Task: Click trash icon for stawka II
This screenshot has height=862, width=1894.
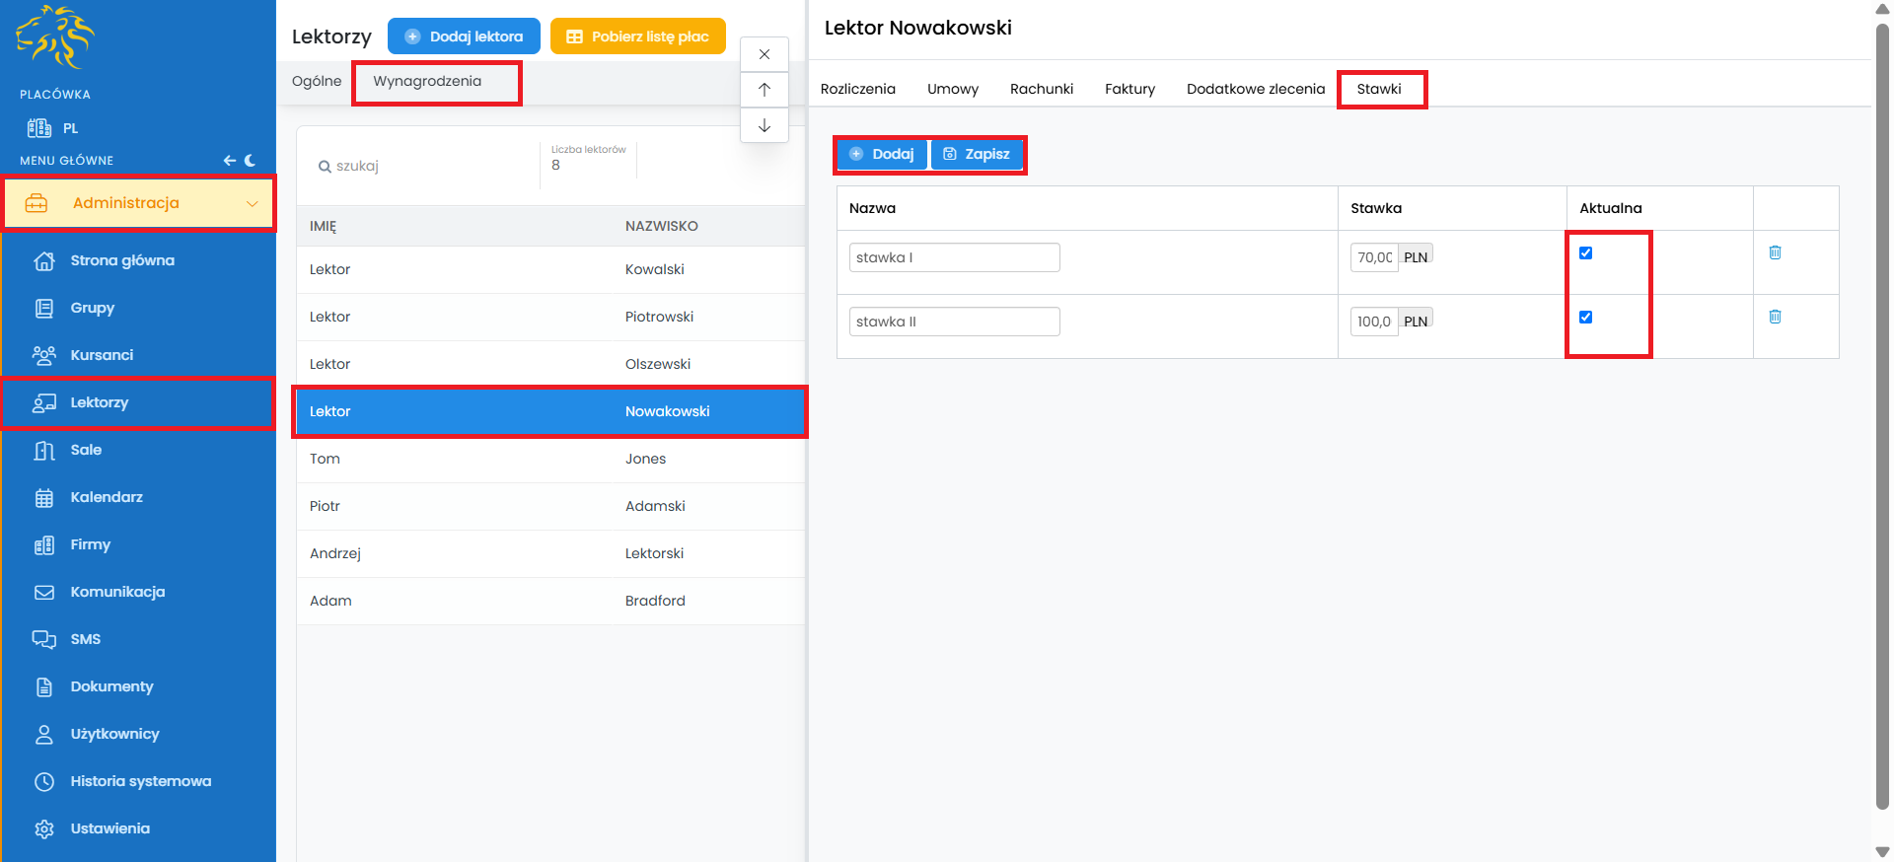Action: point(1775,317)
